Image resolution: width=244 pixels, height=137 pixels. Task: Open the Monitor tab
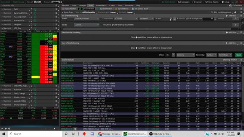65,5
